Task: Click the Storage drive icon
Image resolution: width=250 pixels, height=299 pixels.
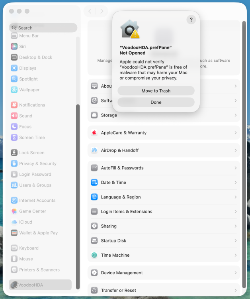Action: point(94,115)
